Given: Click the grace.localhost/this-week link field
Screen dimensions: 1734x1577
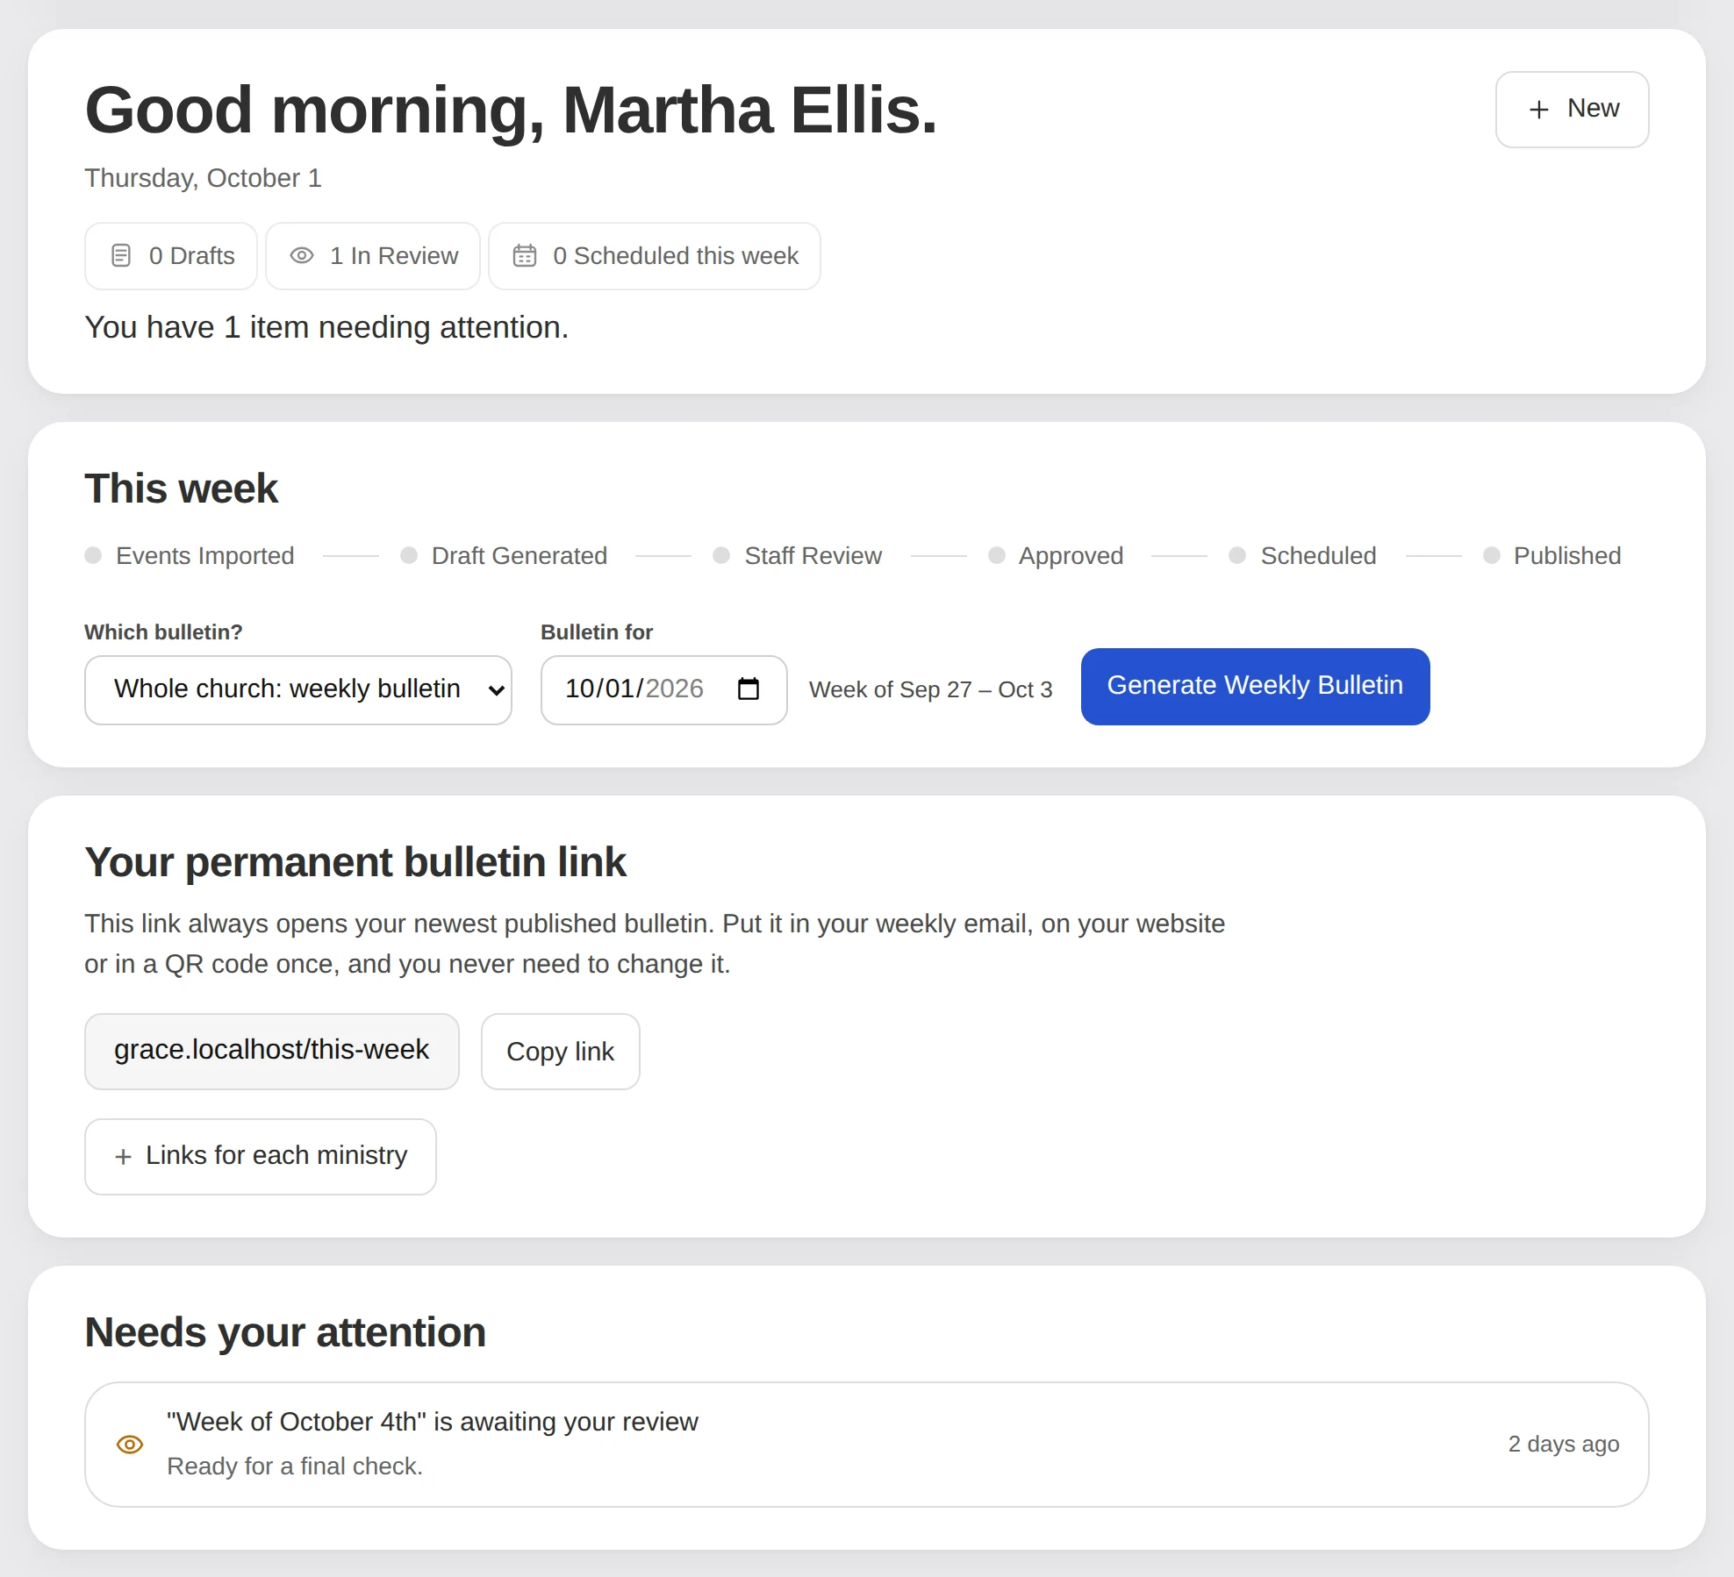Looking at the screenshot, I should click(x=272, y=1052).
